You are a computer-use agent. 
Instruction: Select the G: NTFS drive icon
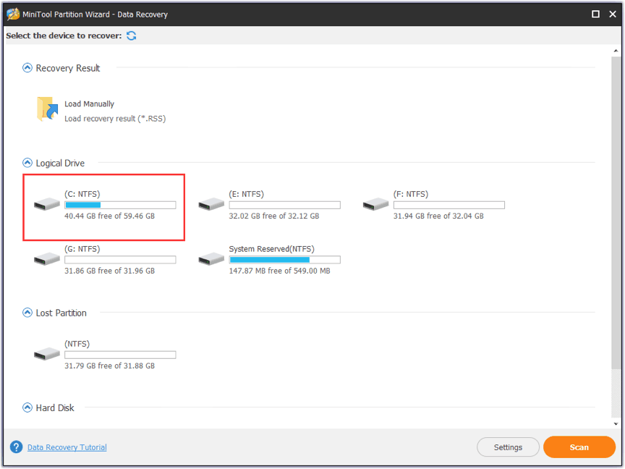tap(47, 259)
